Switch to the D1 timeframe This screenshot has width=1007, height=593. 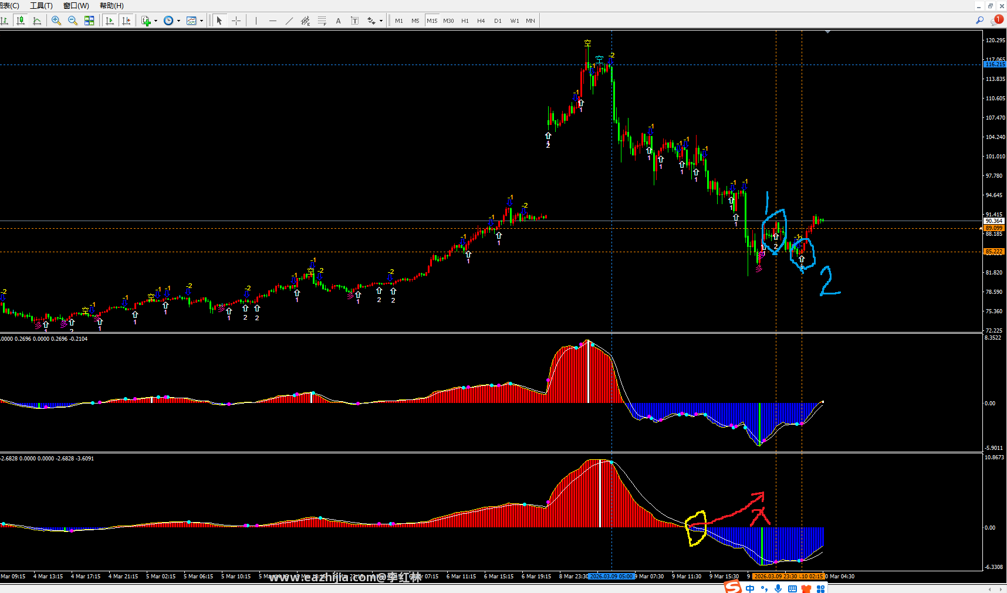pos(498,21)
